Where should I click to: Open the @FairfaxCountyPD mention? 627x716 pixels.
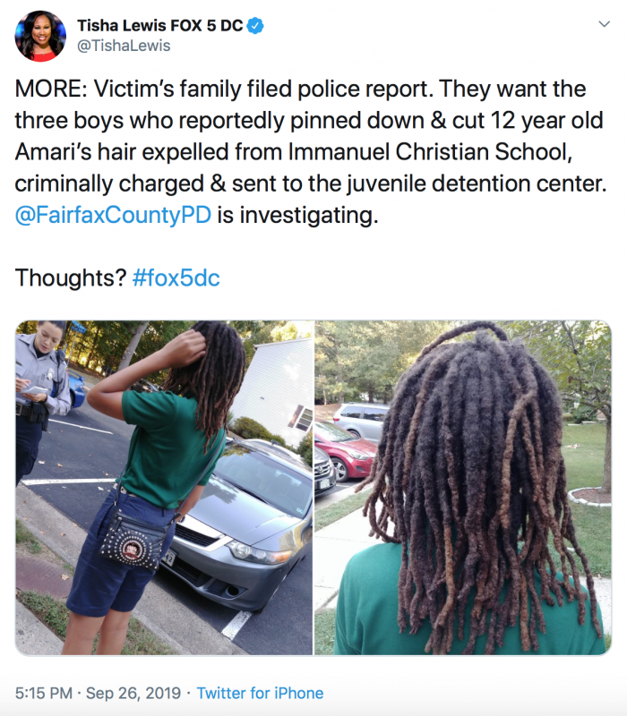113,215
